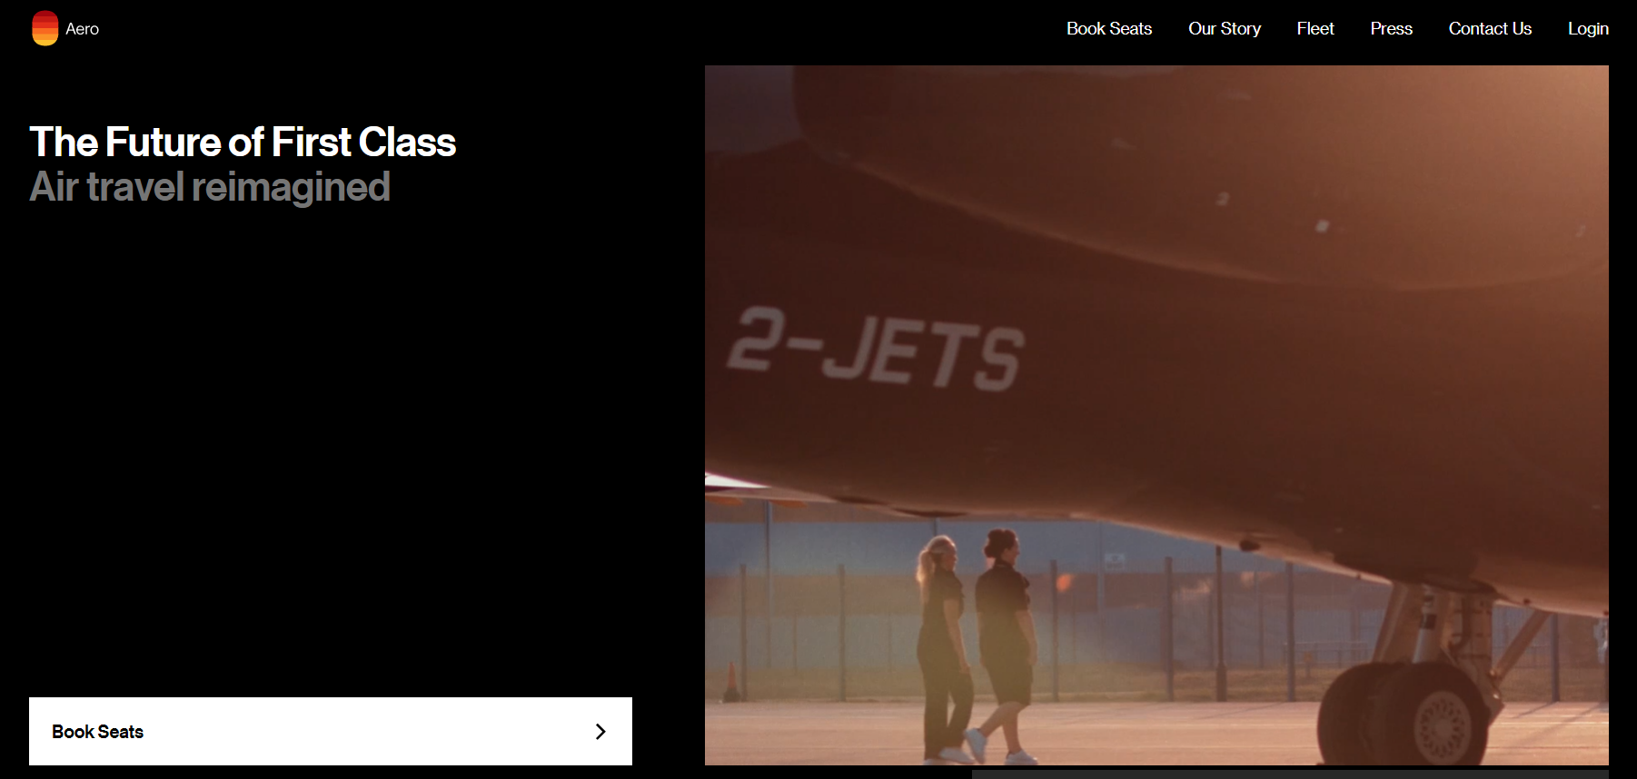Viewport: 1637px width, 779px height.
Task: Click the Login link
Action: coord(1588,29)
